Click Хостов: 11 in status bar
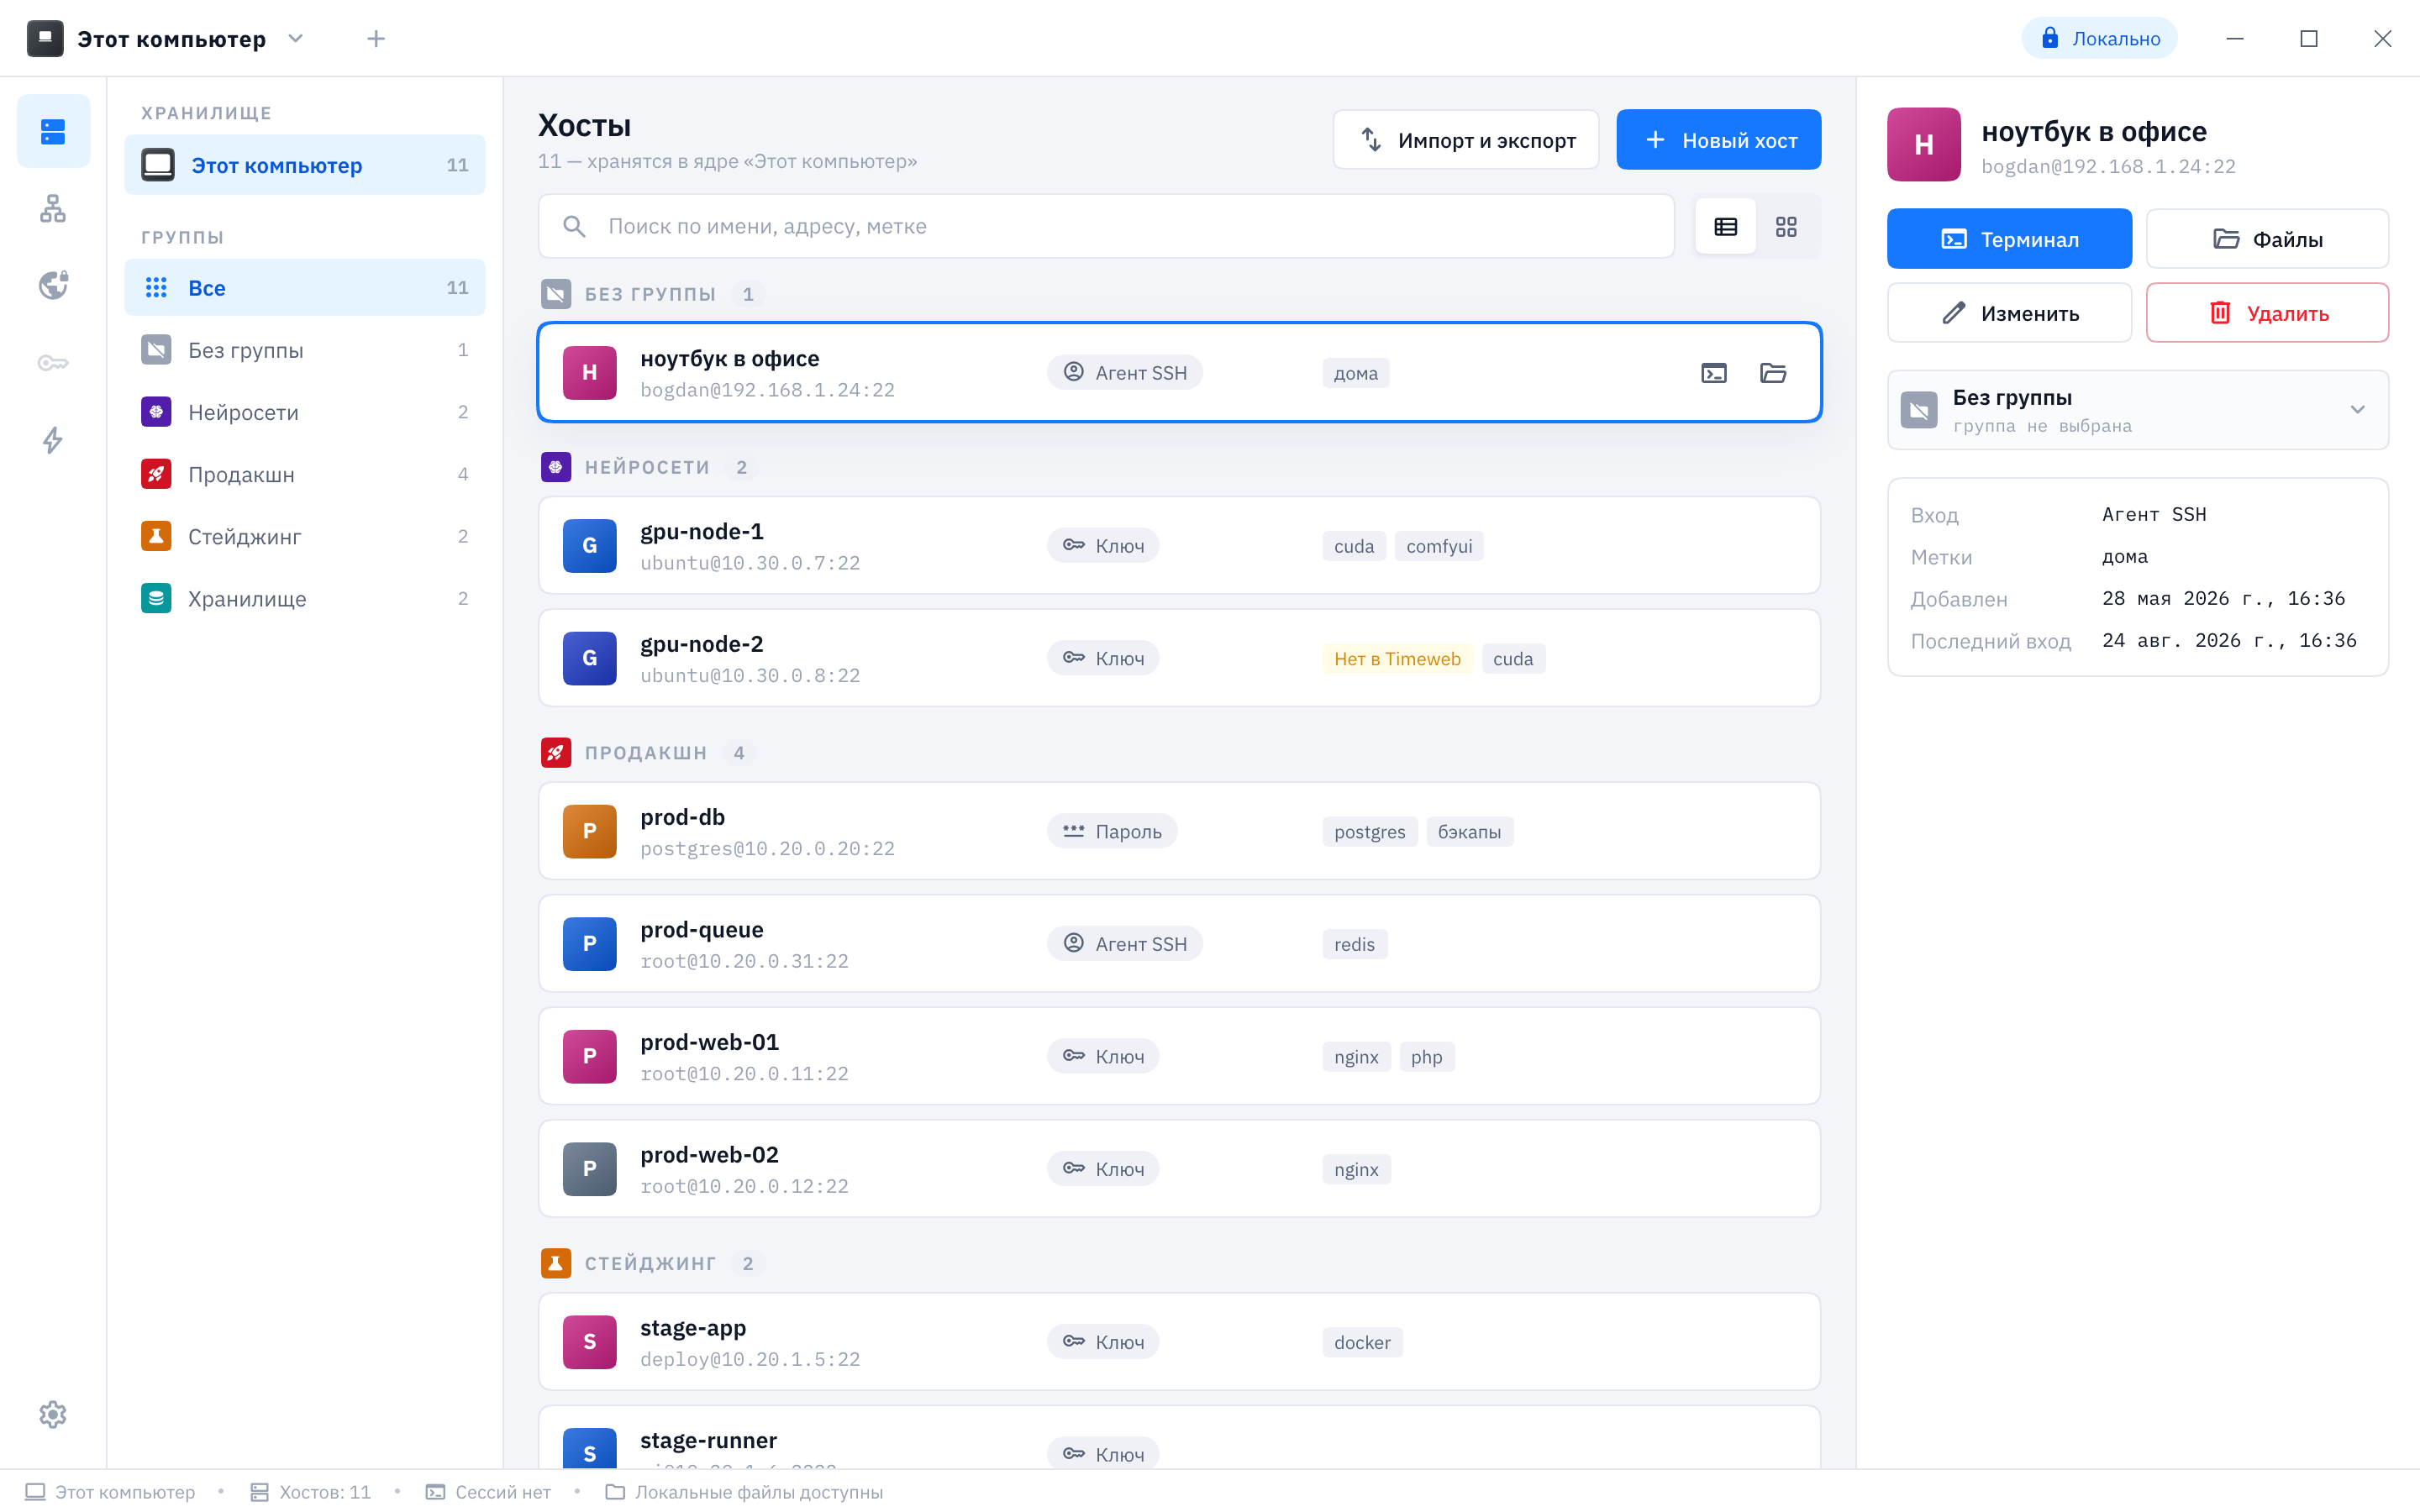 click(310, 1492)
